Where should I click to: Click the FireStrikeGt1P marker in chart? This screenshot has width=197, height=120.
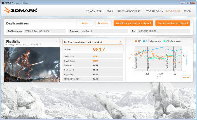[136, 63]
